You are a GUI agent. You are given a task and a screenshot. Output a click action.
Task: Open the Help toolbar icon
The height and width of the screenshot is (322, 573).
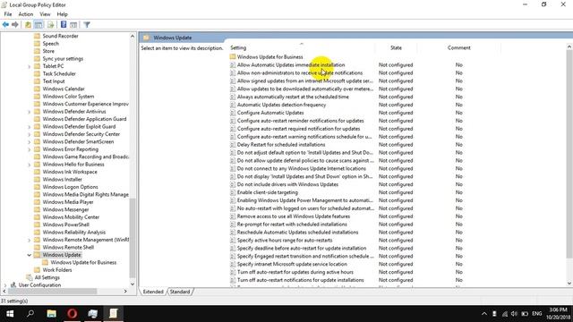pos(64,24)
